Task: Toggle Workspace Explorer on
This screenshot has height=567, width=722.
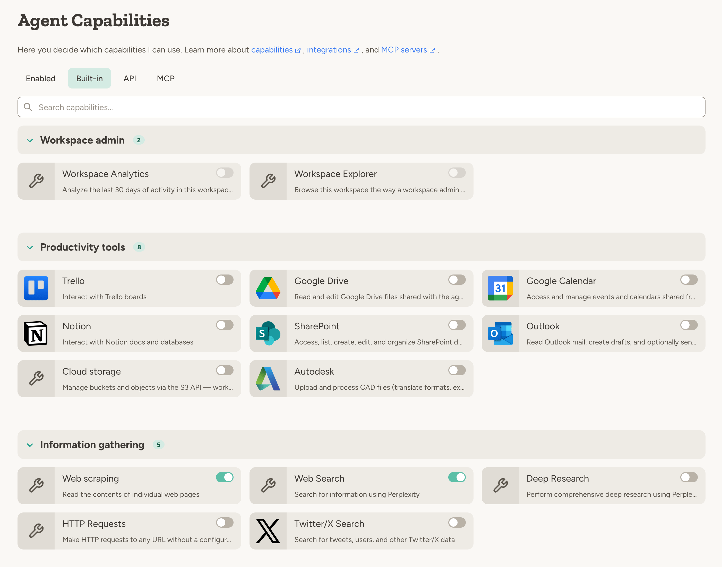Action: tap(457, 173)
